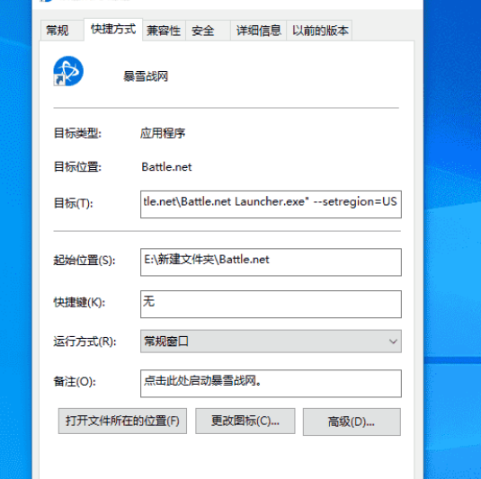Click the Battle.net target location text
Image resolution: width=481 pixels, height=479 pixels.
click(166, 167)
